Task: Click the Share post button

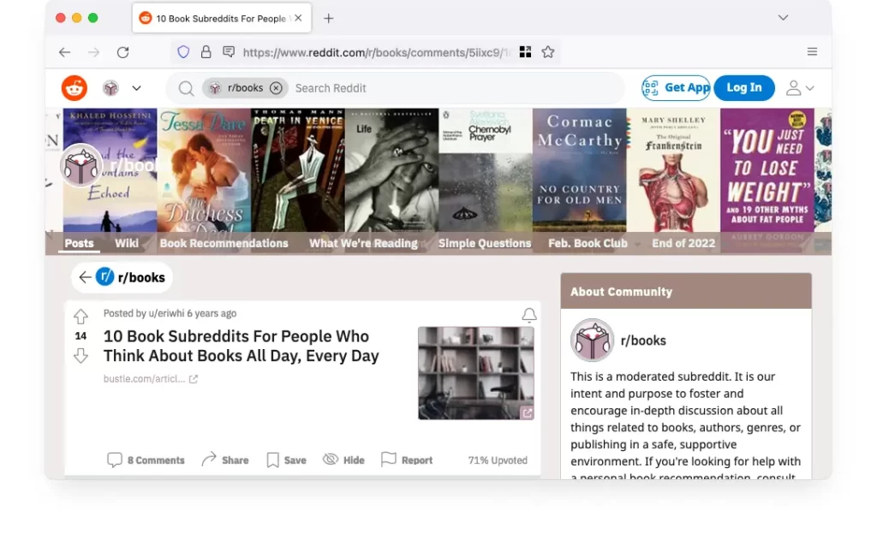Action: [225, 460]
